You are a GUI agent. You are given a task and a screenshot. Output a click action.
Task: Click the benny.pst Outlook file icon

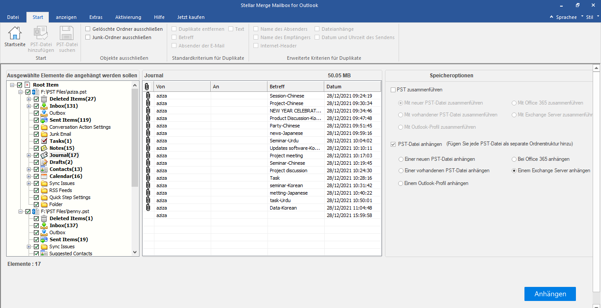36,211
